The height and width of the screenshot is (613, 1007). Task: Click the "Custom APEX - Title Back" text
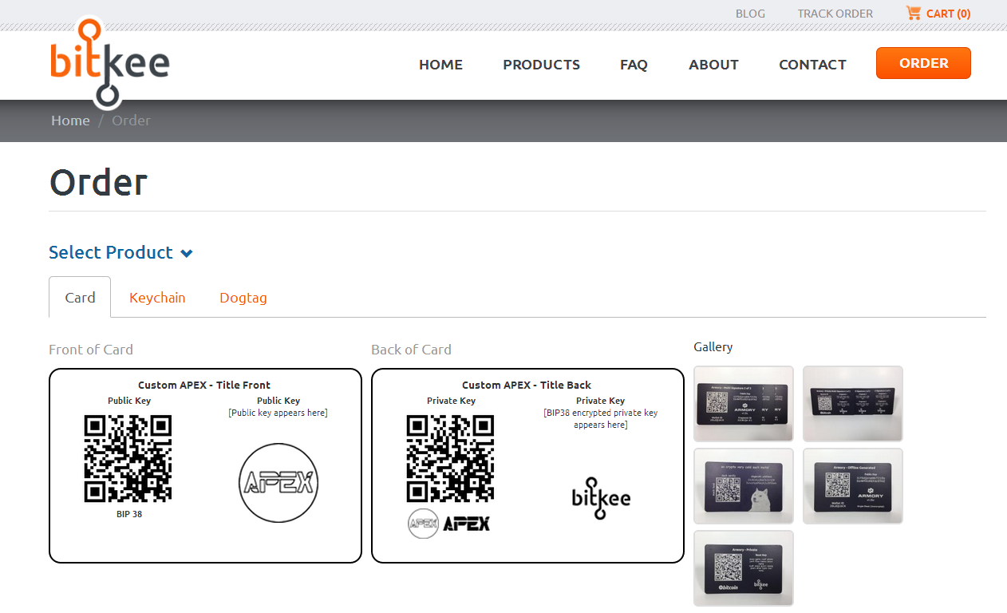coord(527,385)
